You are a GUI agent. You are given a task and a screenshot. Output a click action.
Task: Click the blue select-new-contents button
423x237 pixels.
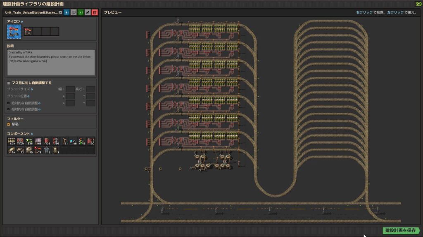point(67,13)
